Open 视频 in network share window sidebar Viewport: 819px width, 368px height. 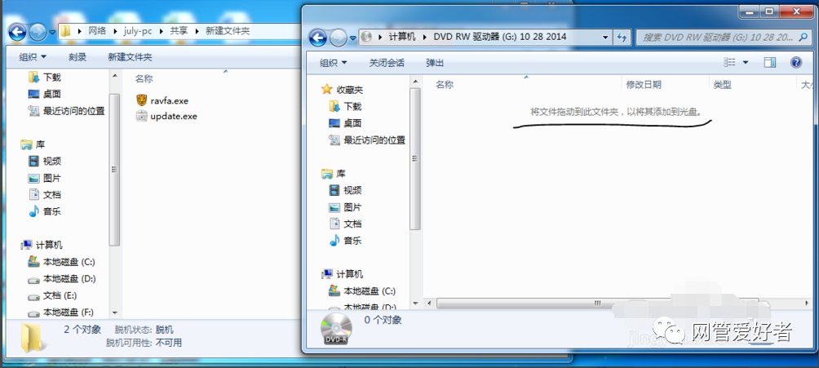pos(44,161)
